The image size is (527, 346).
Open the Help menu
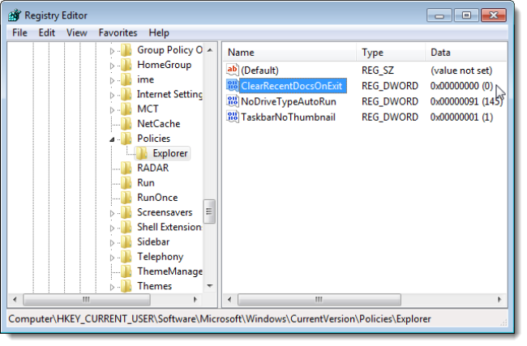click(159, 32)
